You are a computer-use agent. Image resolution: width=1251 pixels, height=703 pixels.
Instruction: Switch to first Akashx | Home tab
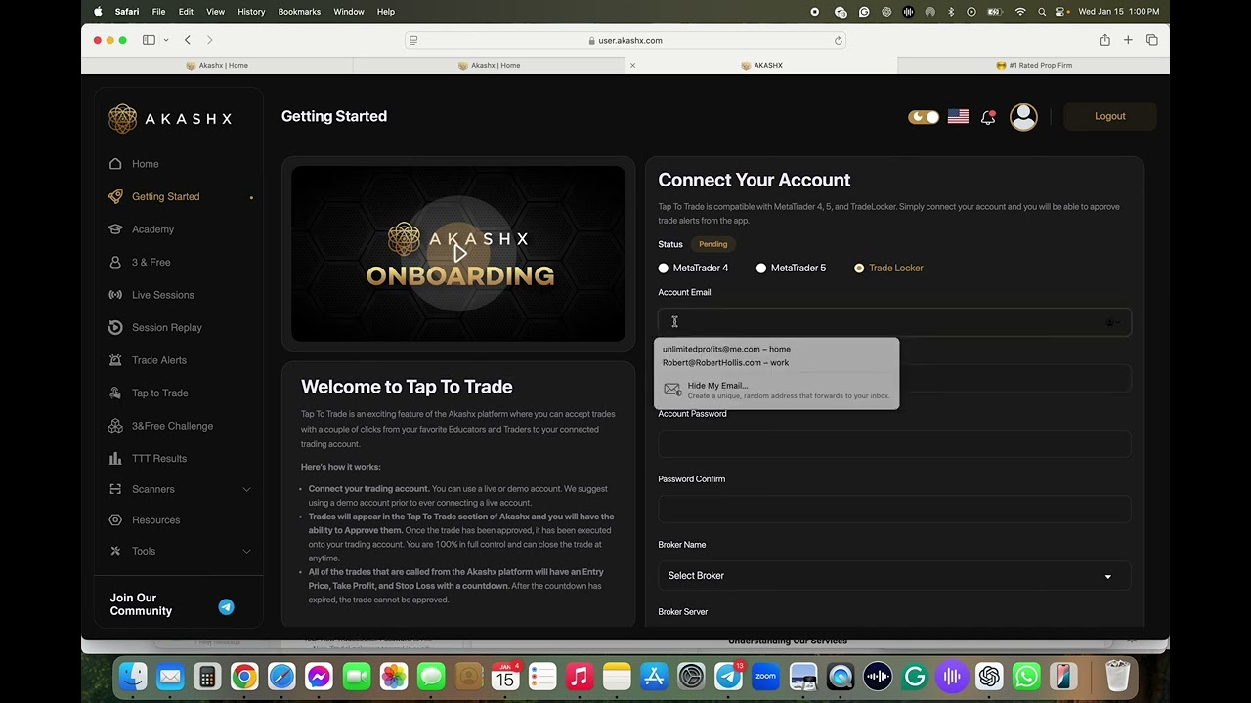(x=217, y=65)
